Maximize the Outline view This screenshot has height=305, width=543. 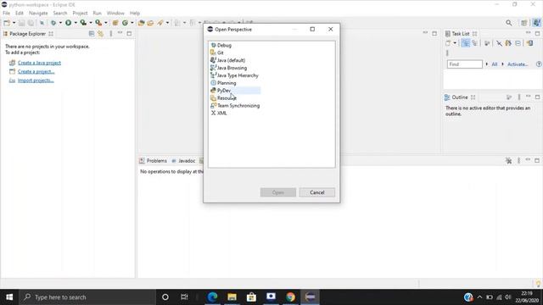pos(537,97)
